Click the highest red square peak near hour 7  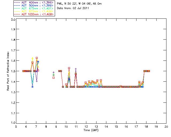click(37, 58)
